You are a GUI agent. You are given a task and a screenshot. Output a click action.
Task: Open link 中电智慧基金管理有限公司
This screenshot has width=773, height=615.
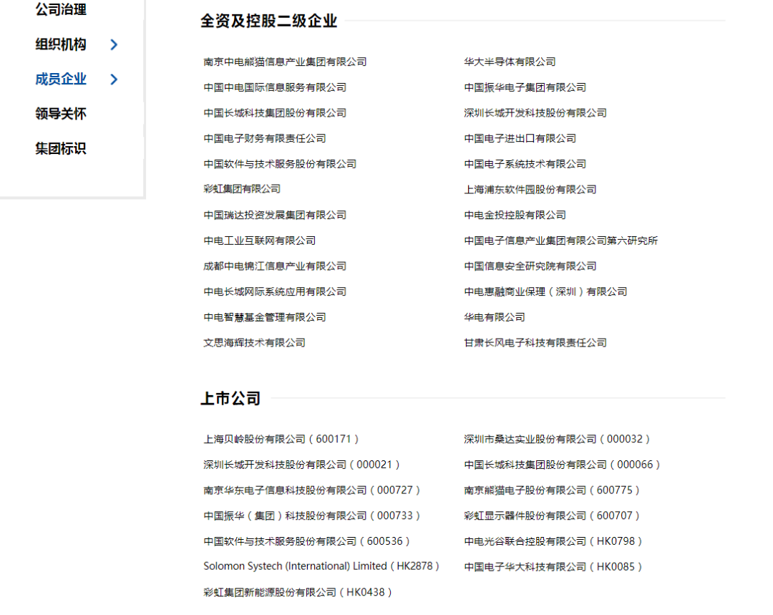tap(265, 317)
